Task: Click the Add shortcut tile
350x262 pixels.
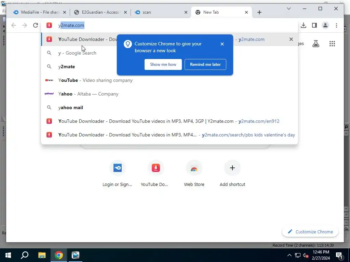Action: (232, 173)
